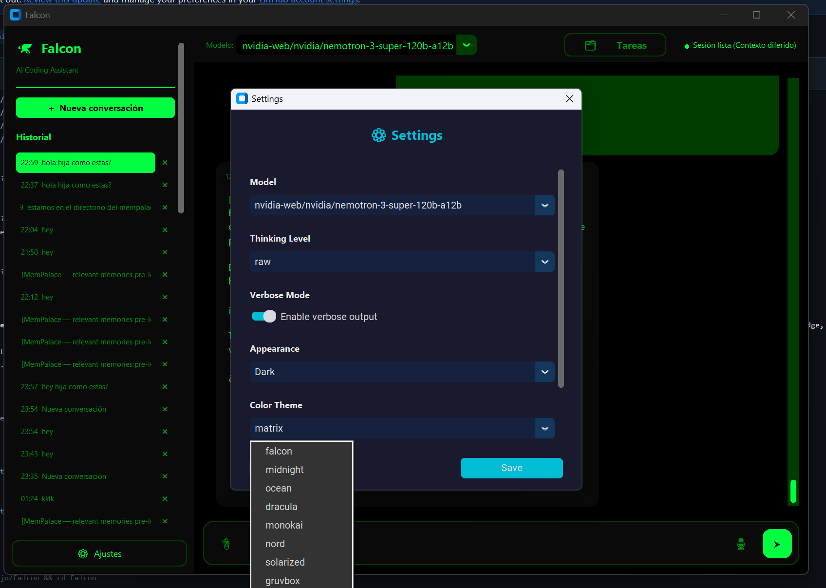
Task: Remove the 23:57 hey hija como estas chat
Action: pos(165,387)
